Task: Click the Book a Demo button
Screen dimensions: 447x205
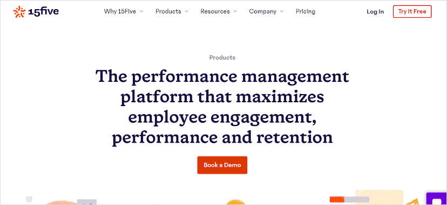Action: (x=222, y=165)
